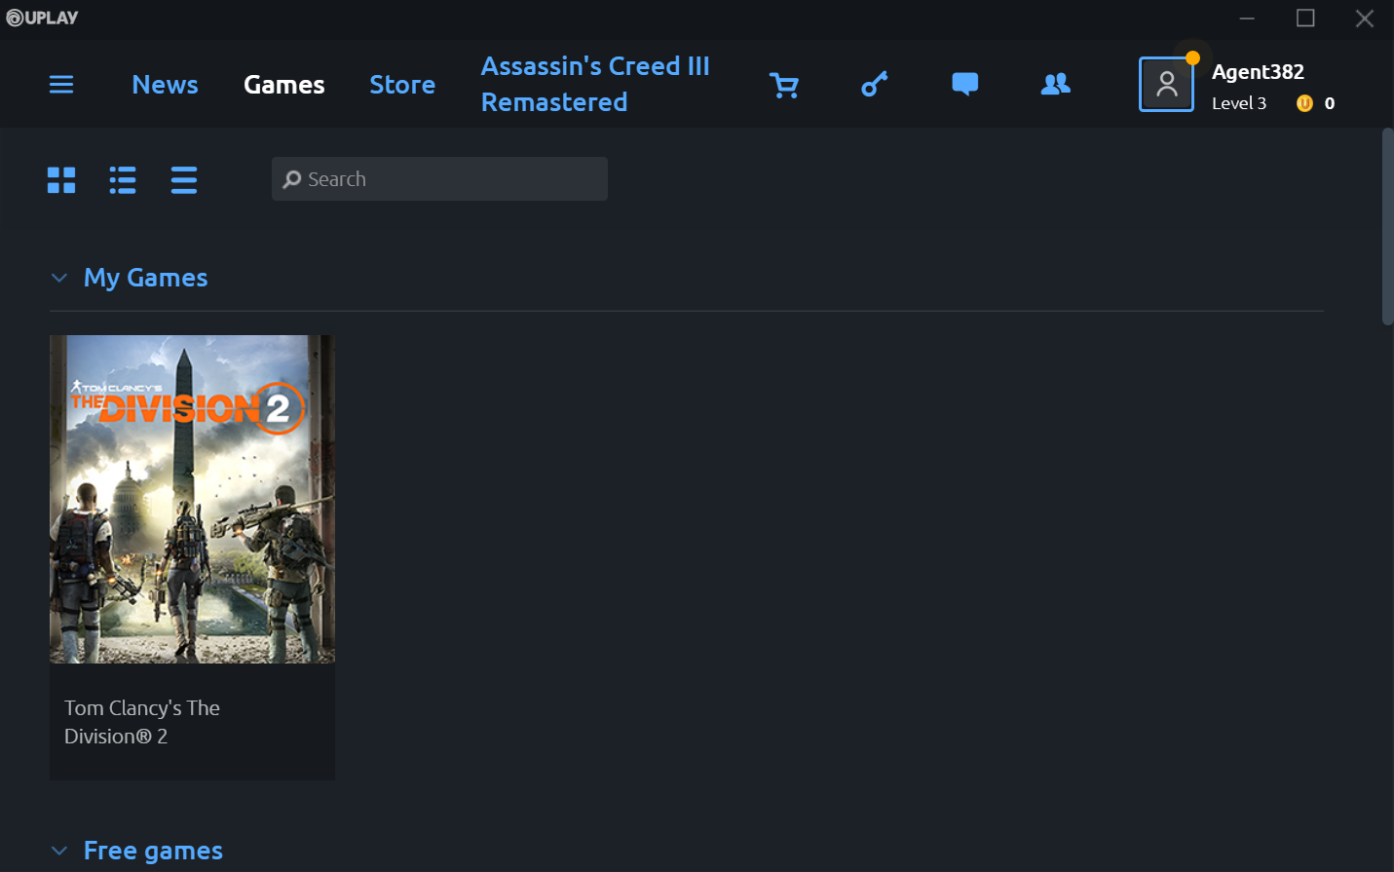Click the coin balance value 0
The height and width of the screenshot is (872, 1394).
[1329, 103]
